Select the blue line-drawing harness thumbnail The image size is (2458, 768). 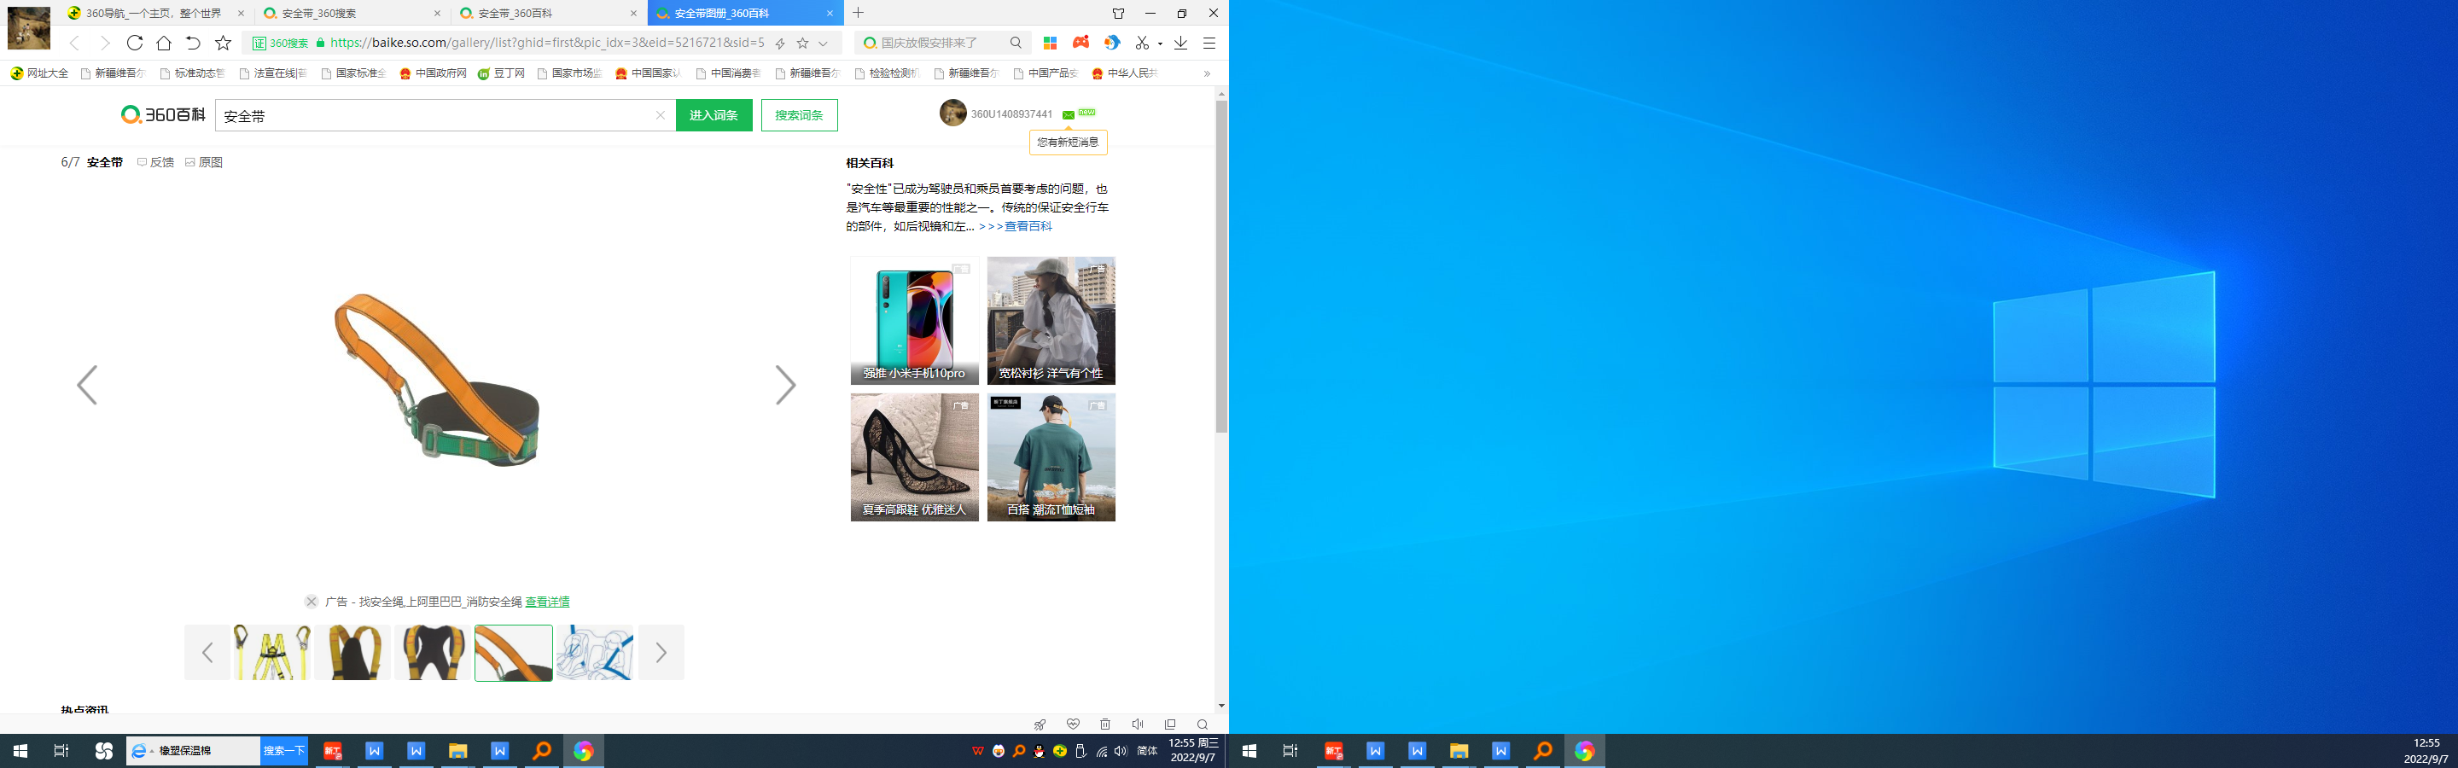click(595, 653)
